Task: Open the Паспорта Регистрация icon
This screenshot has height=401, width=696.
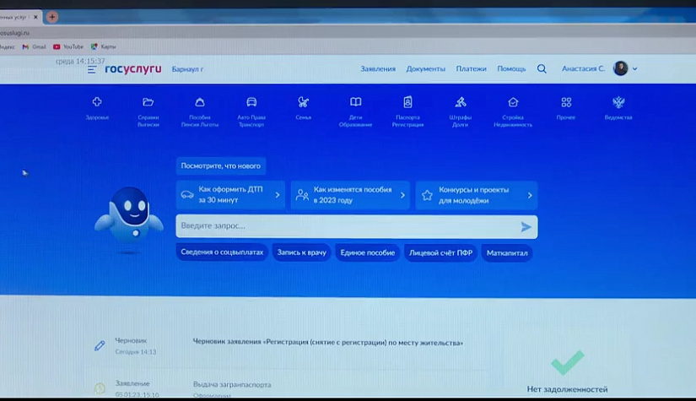Action: [407, 103]
